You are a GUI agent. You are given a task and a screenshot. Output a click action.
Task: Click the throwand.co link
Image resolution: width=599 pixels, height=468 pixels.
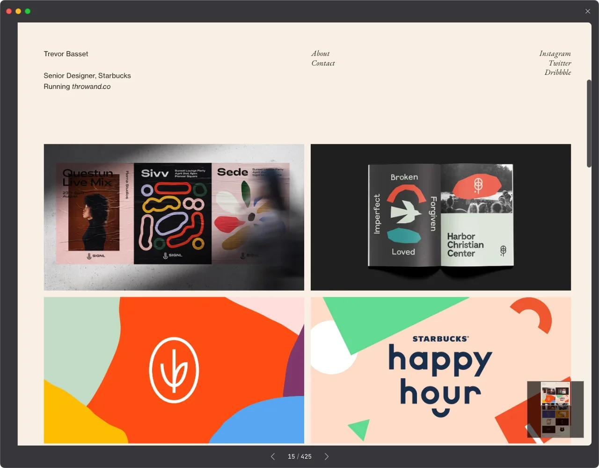coord(91,87)
